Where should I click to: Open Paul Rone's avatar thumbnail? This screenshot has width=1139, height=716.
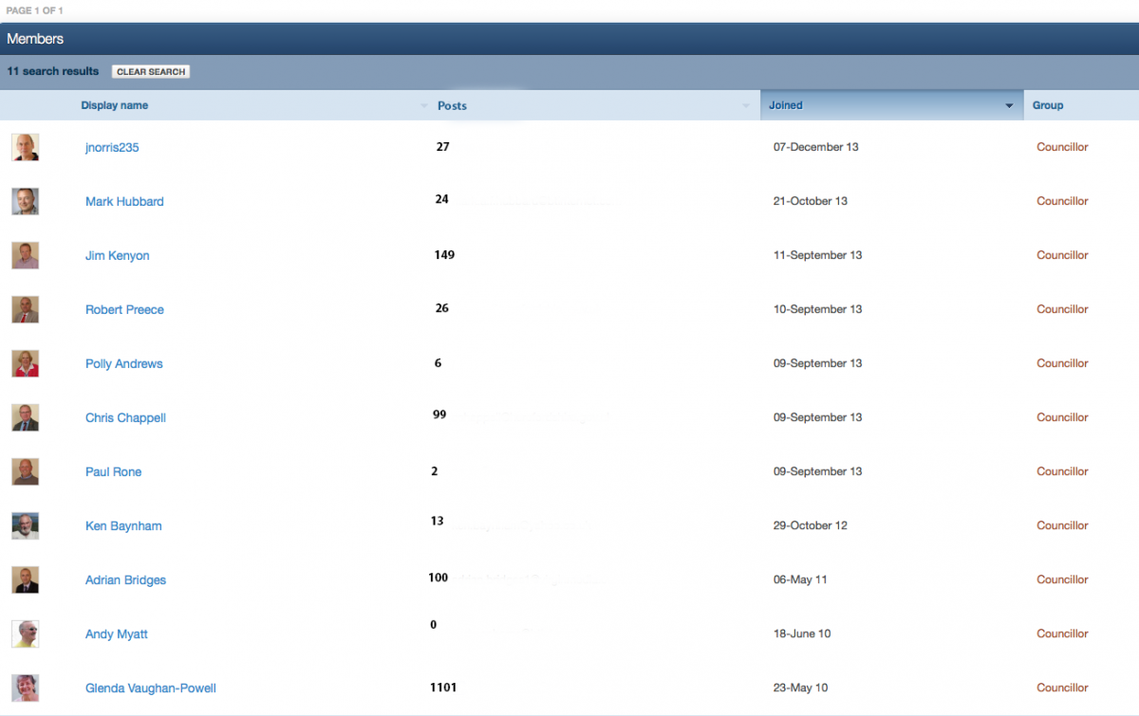click(x=26, y=471)
